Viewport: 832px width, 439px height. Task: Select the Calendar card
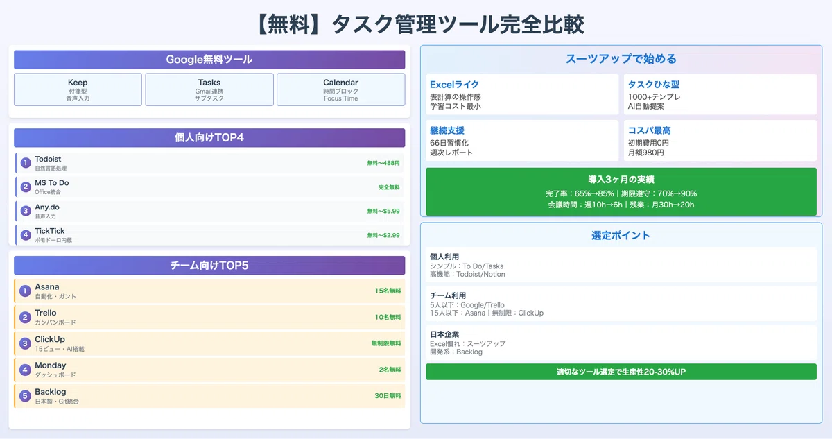pyautogui.click(x=340, y=89)
